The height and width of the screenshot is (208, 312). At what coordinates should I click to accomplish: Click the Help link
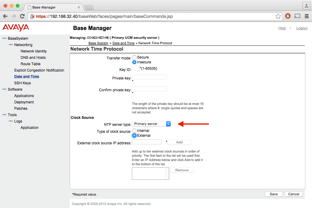click(x=282, y=28)
